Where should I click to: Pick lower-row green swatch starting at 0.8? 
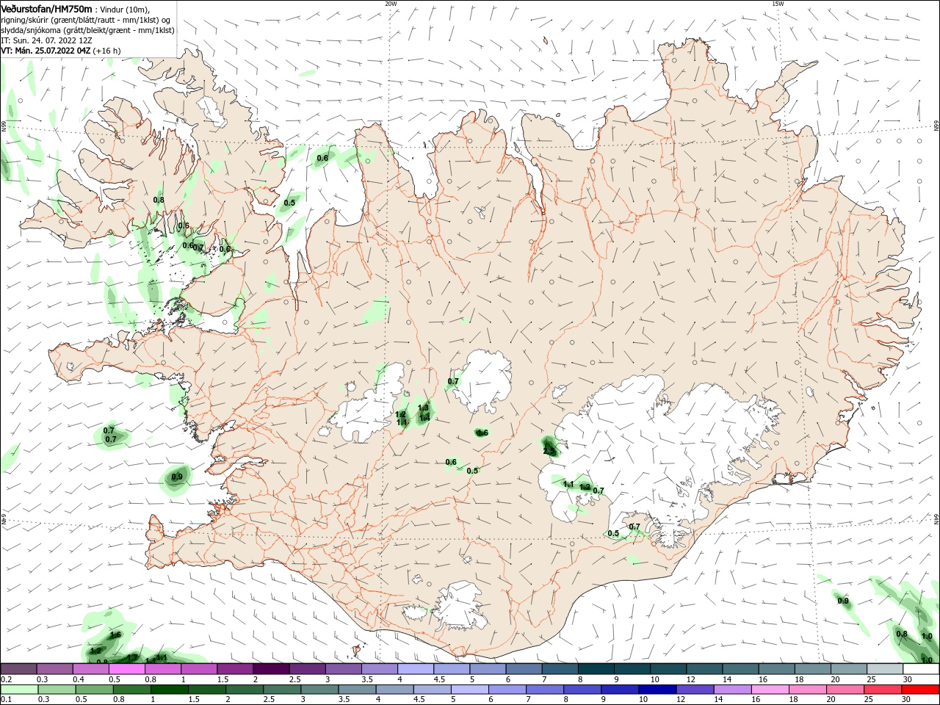point(133,690)
